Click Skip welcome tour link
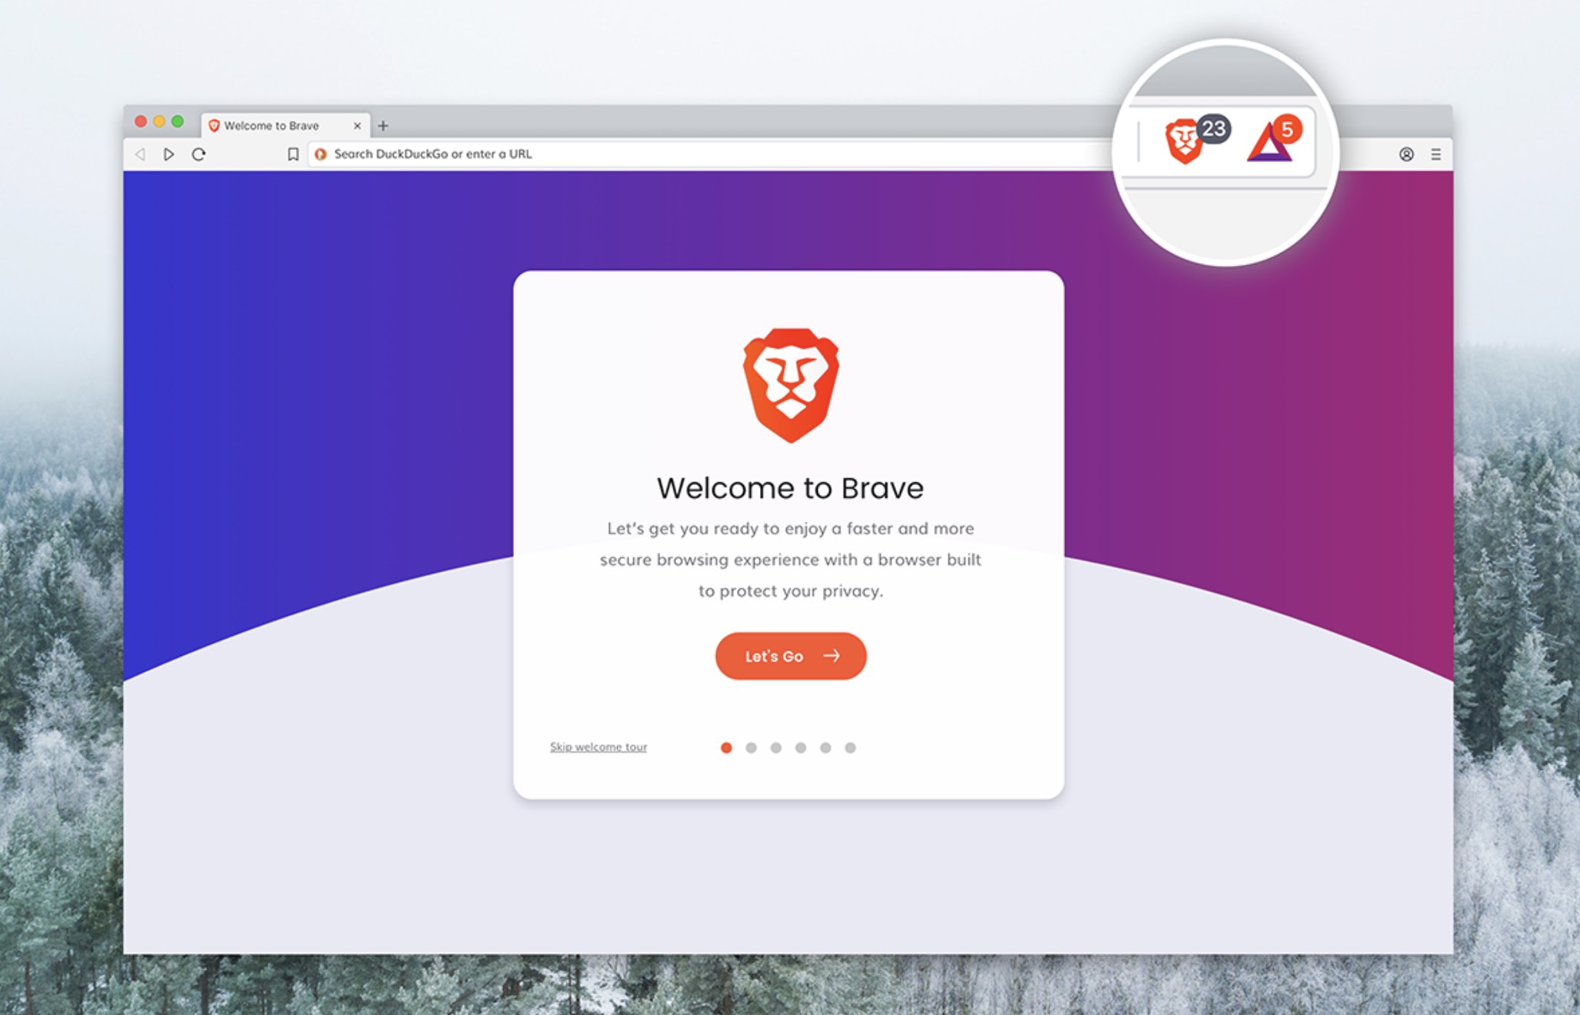Screen dimensions: 1580x1015 tap(598, 747)
